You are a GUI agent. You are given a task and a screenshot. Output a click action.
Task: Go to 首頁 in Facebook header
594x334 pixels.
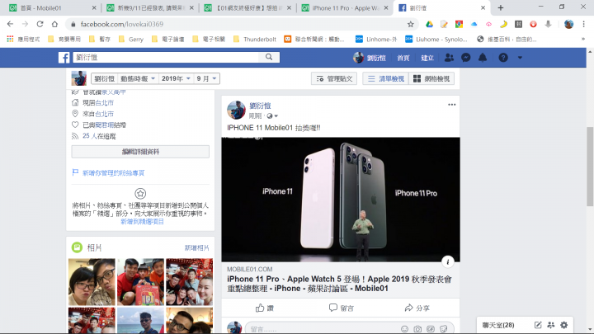click(x=403, y=58)
